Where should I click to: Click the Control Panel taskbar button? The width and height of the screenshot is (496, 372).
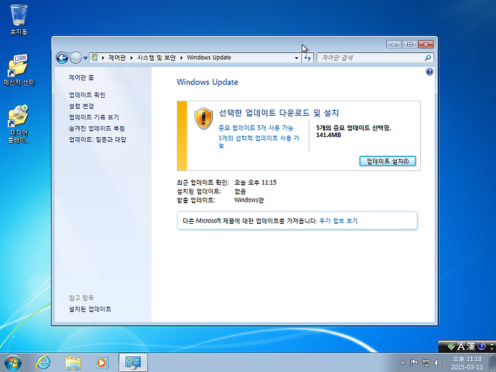point(133,362)
